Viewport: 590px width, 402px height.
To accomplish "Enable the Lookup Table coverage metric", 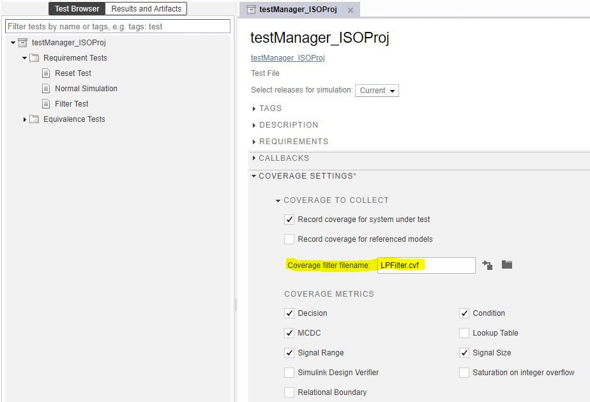I will [x=464, y=332].
